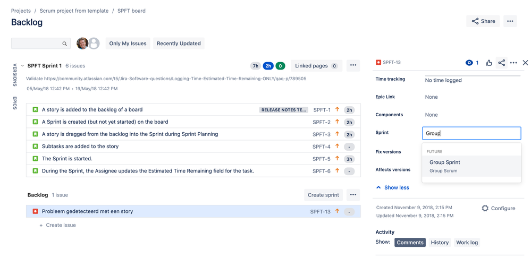Click the priority arrow on SPFT-1

(x=337, y=109)
